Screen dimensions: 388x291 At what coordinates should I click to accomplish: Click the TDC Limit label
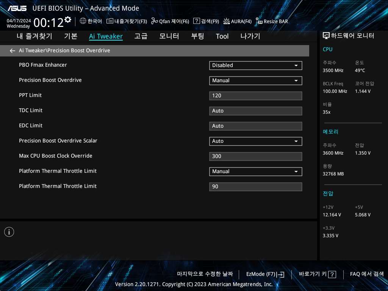[x=30, y=110]
